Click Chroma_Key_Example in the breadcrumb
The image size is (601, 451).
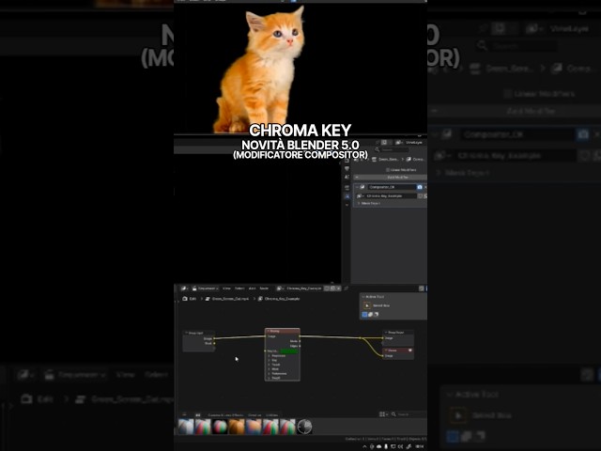282,299
